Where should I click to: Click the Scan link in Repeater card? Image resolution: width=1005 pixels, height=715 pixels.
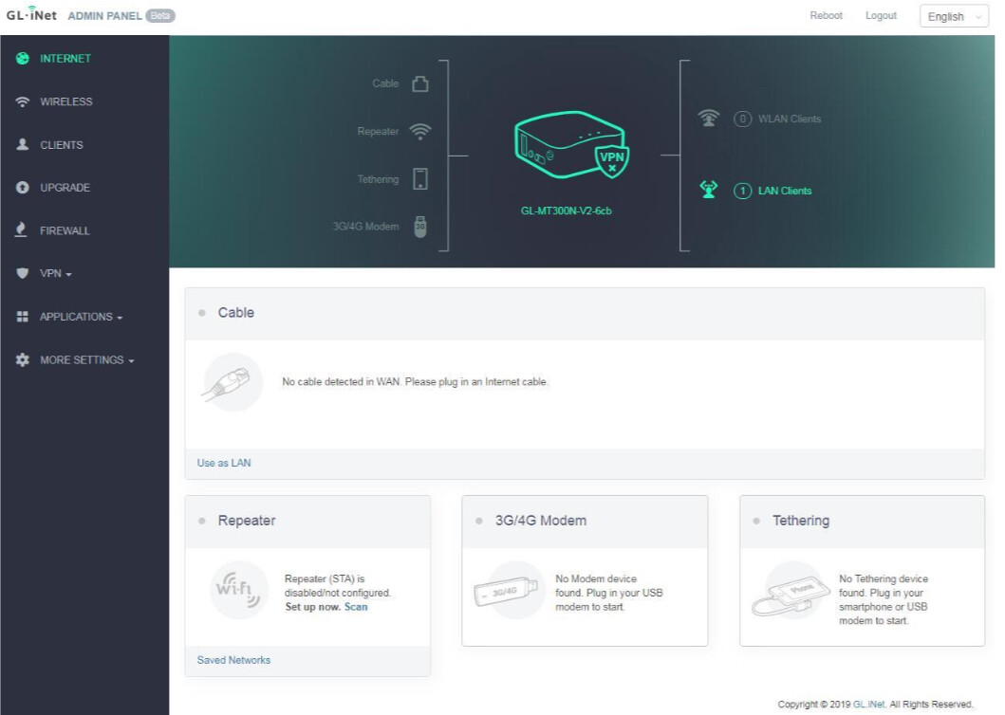click(x=356, y=607)
